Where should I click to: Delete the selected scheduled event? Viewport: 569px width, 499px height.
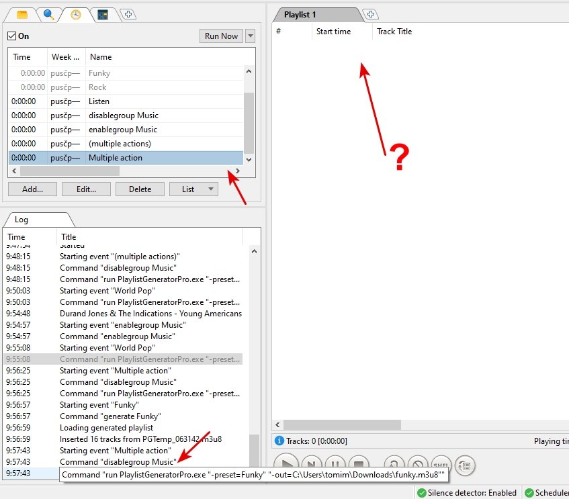(140, 189)
